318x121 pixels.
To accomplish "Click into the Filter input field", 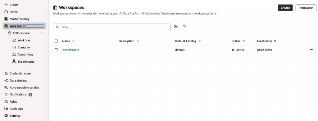I will pos(111,27).
